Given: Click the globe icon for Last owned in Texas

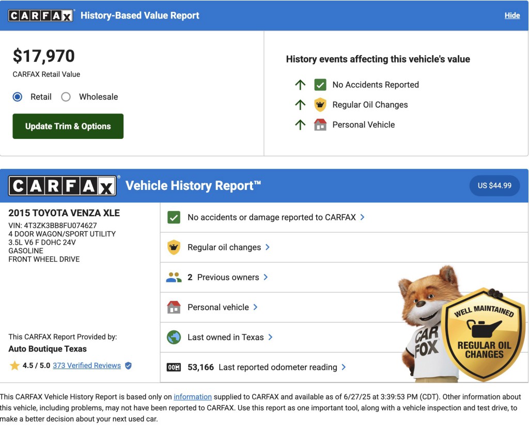Looking at the screenshot, I should coord(174,338).
